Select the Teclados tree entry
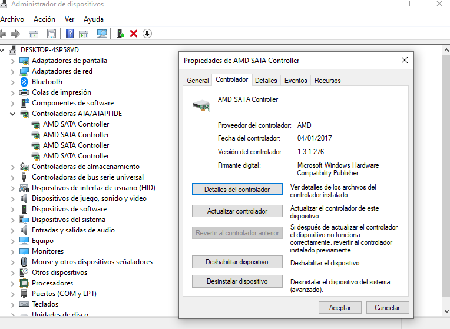 click(45, 304)
